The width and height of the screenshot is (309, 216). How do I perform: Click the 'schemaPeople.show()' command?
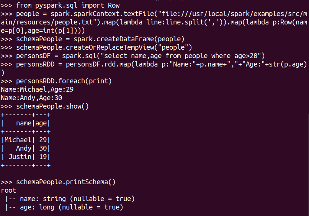pyautogui.click(x=45, y=106)
